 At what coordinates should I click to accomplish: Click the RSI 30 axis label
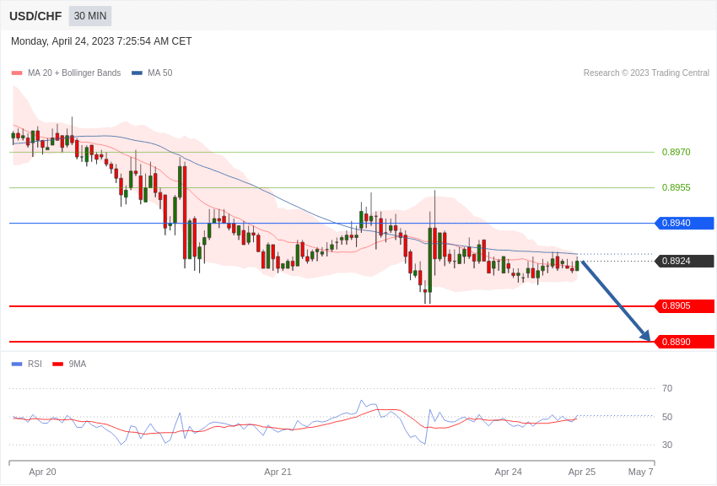(x=667, y=445)
